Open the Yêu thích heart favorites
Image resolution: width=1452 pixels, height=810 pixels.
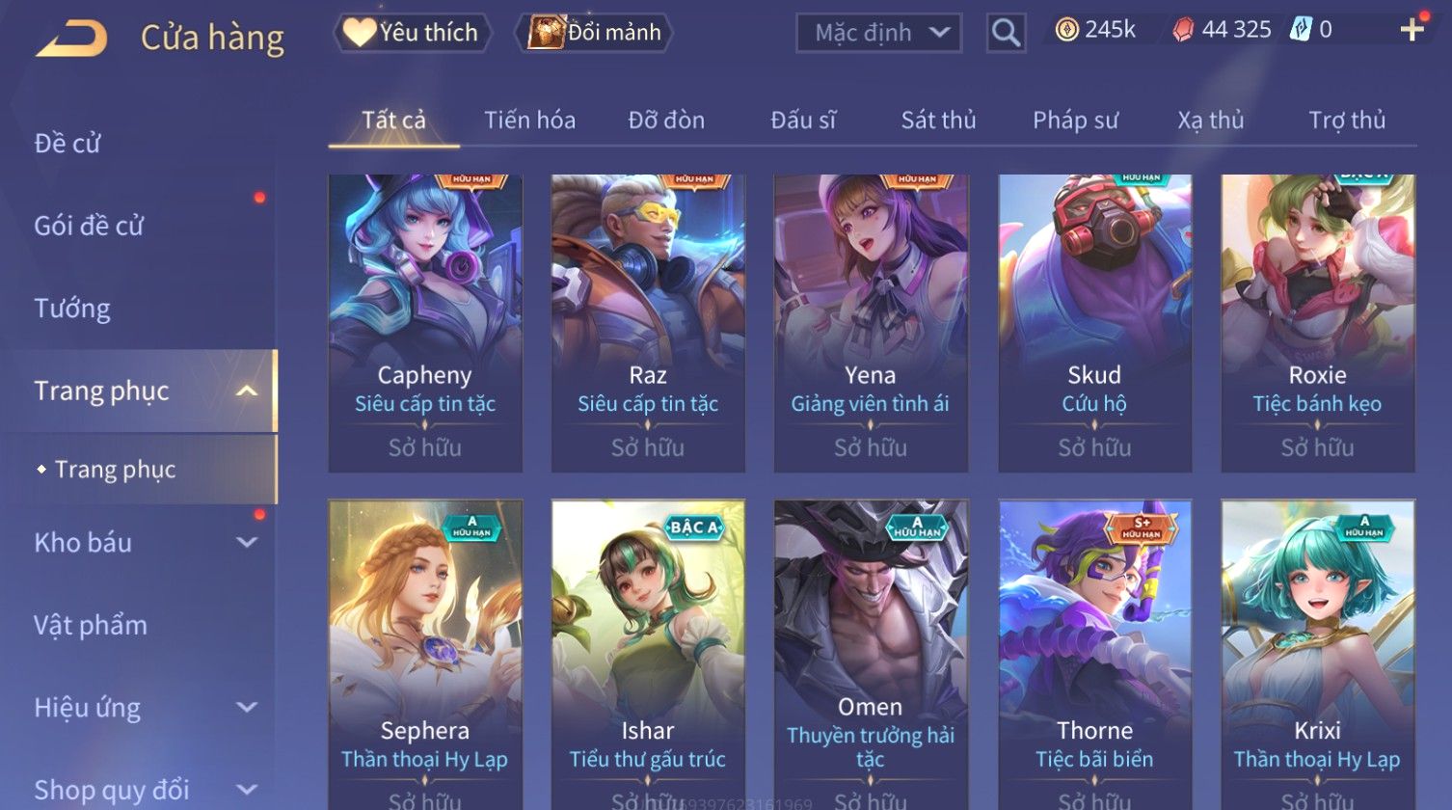(412, 33)
